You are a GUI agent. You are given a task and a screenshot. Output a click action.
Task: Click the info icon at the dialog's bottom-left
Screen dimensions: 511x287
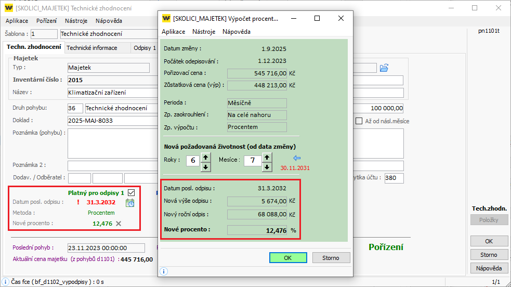pyautogui.click(x=164, y=271)
